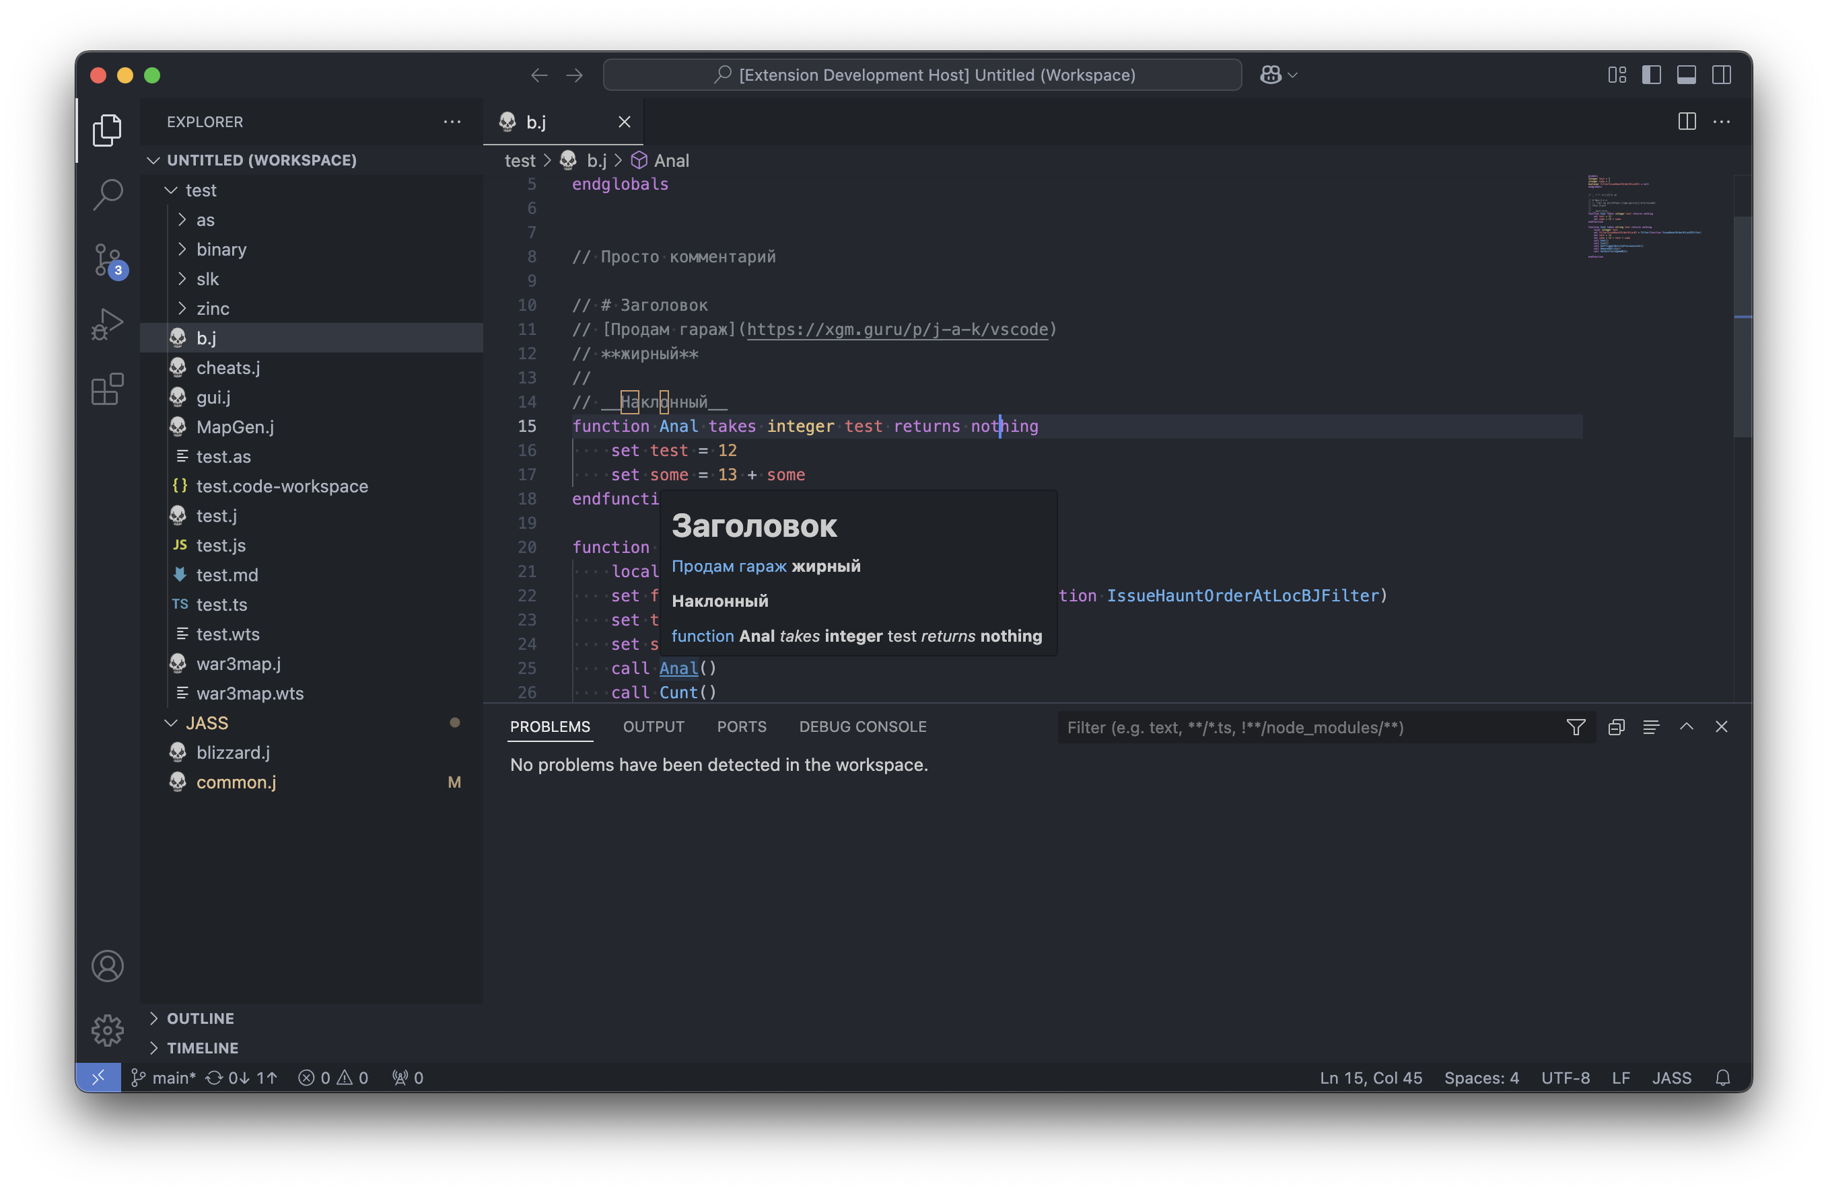Toggle the bottom panel layout button
The image size is (1828, 1192).
[1687, 75]
